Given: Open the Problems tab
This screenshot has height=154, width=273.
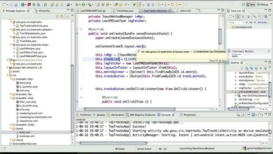Looking at the screenshot, I should 84,115.
